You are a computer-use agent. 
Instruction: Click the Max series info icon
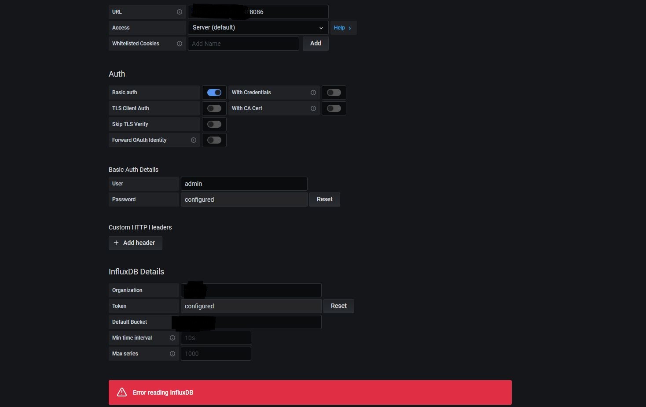coord(172,354)
